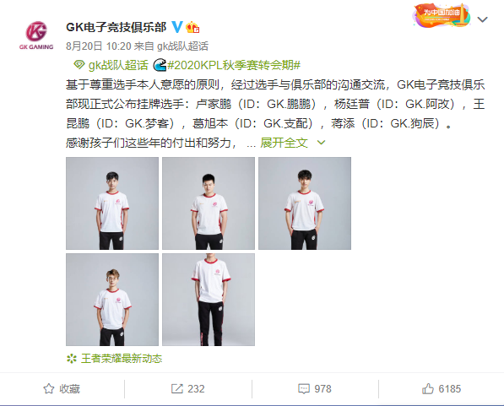504x406 pixels.
Task: Like the post with thumbs-up icon
Action: point(428,388)
